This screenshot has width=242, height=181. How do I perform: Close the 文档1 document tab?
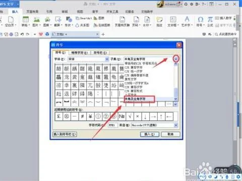[x=97, y=34]
